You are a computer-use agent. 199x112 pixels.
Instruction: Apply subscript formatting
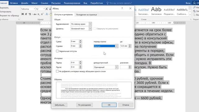(39, 14)
